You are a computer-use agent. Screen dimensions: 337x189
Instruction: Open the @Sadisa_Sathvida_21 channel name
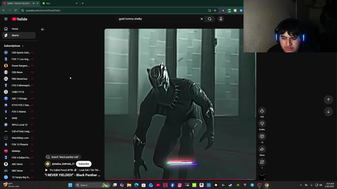pyautogui.click(x=63, y=164)
